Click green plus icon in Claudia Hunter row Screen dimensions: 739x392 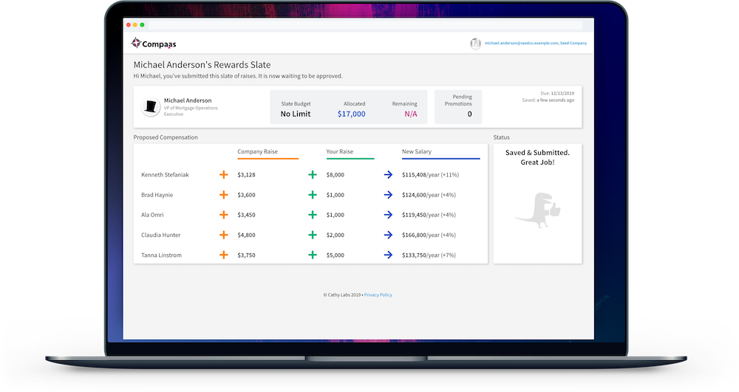313,235
